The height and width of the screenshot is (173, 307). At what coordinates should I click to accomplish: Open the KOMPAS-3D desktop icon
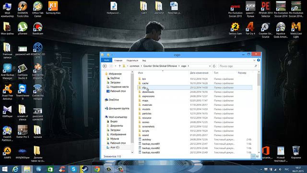38,50
